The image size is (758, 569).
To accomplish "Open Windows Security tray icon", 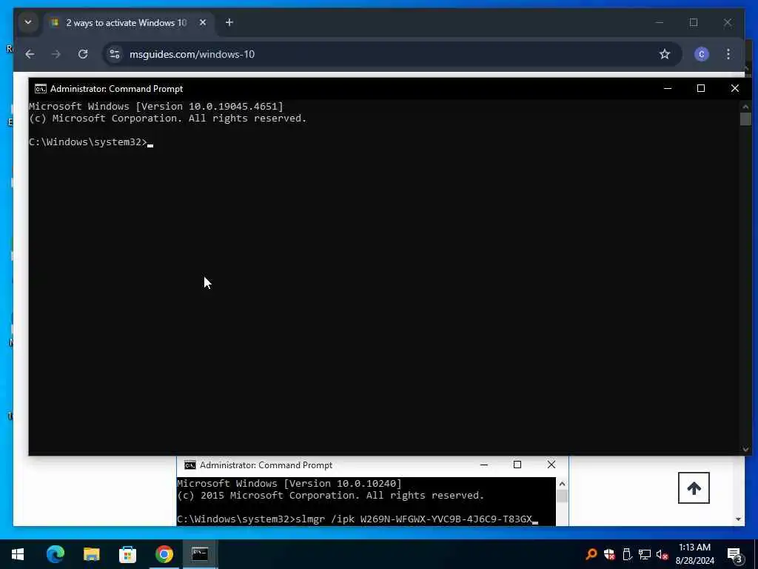I will 609,554.
